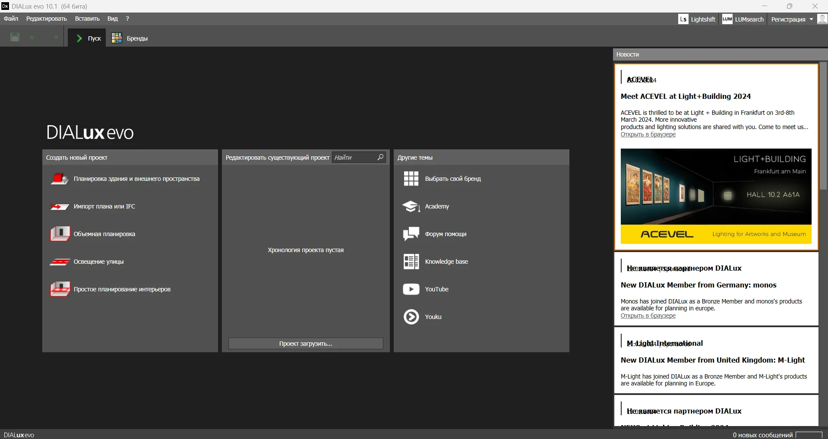Click the project search input field
This screenshot has height=439, width=828.
click(x=354, y=158)
